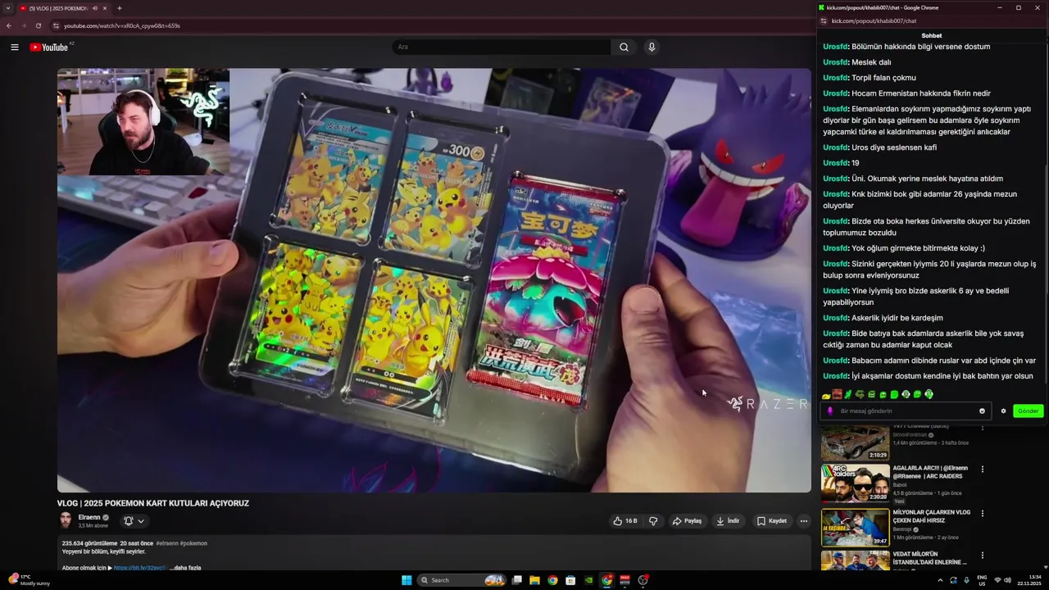Click message 'Askerlik iyidir be kardeşim'

coord(897,318)
